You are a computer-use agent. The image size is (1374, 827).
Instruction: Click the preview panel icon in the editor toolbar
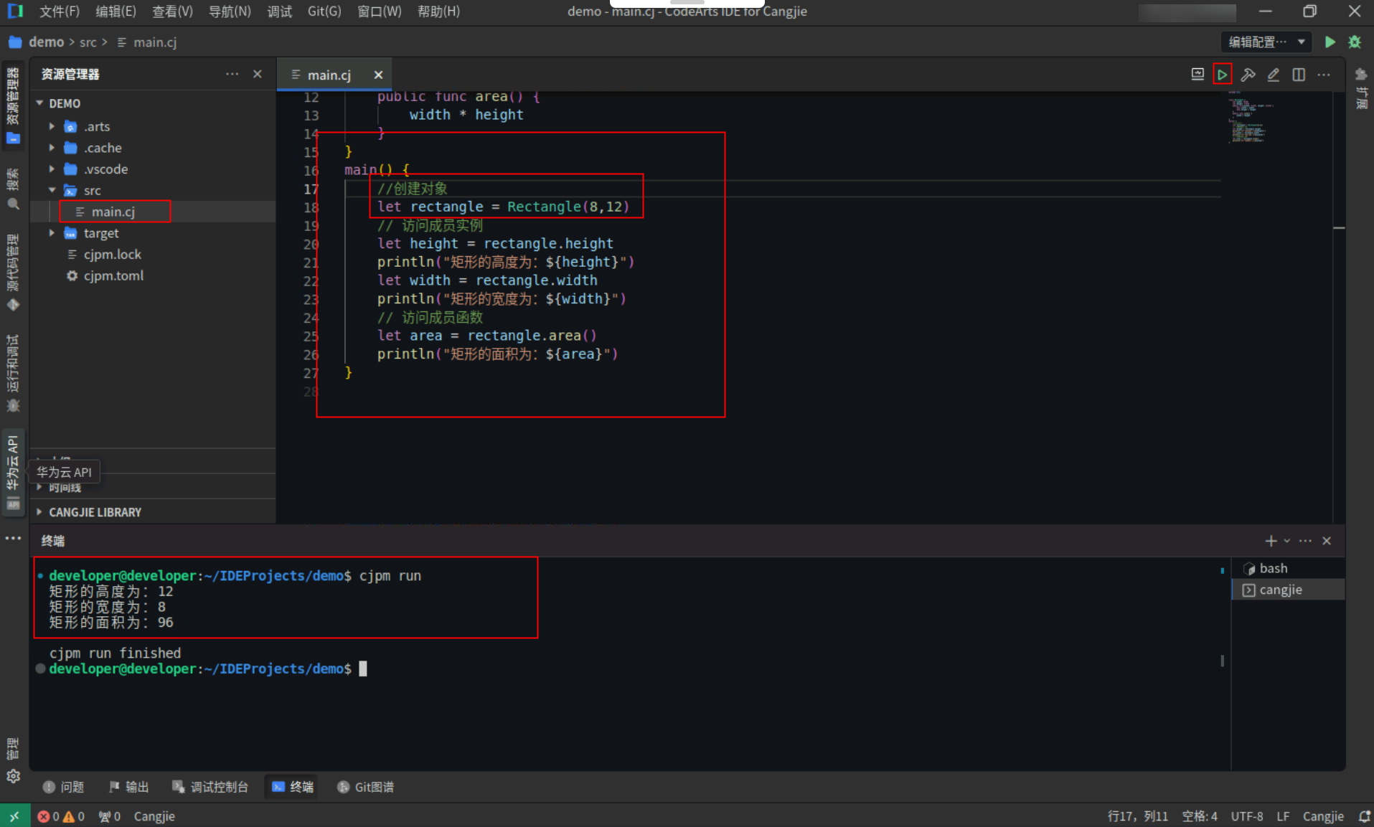[1197, 75]
